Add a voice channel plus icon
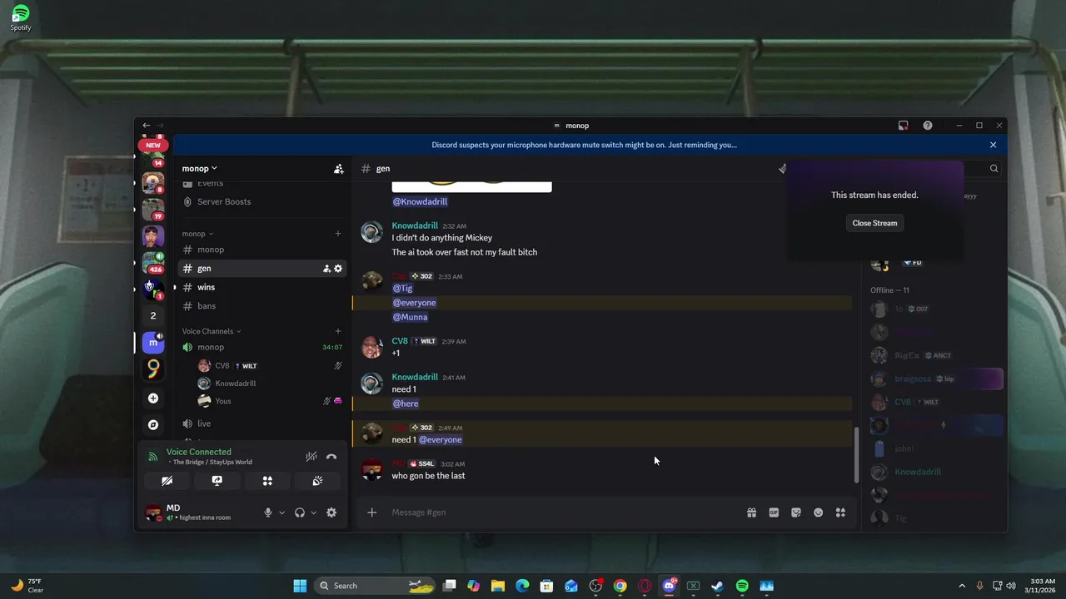The height and width of the screenshot is (599, 1066). pyautogui.click(x=338, y=331)
